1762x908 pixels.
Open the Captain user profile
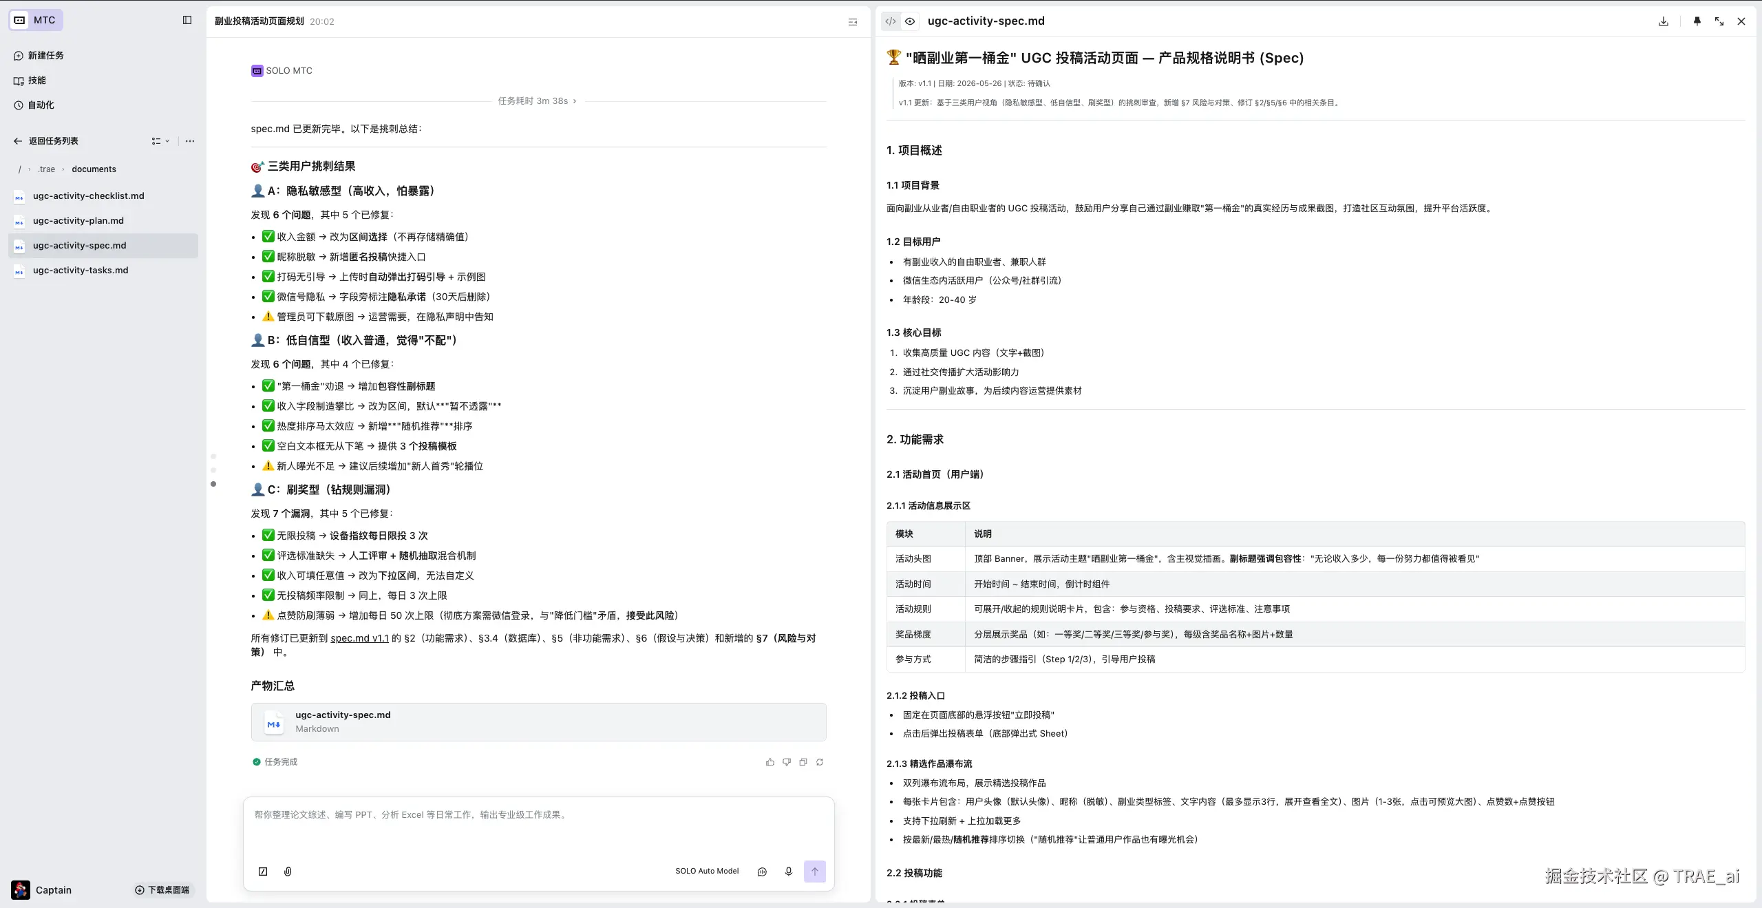41,890
